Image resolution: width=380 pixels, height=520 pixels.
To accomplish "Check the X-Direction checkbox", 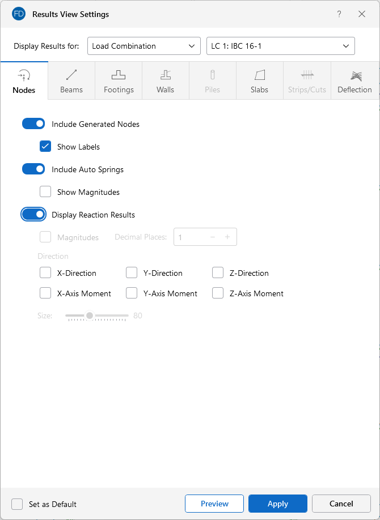I will [x=46, y=273].
